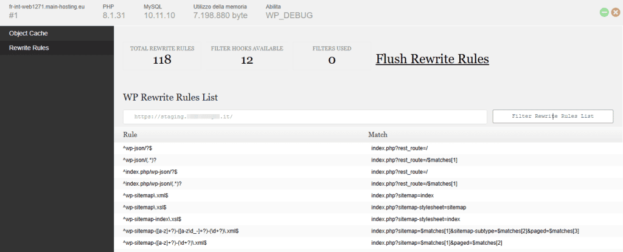
Task: Select Rewrite Rules in the sidebar
Action: click(29, 48)
